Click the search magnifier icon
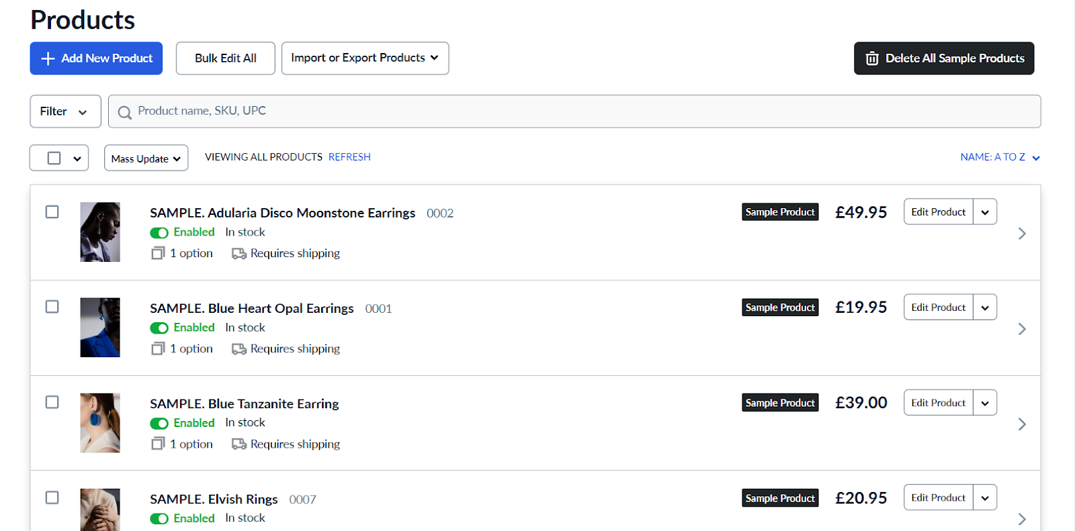 124,112
